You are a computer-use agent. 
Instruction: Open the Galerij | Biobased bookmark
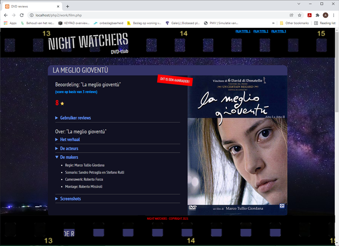183,23
